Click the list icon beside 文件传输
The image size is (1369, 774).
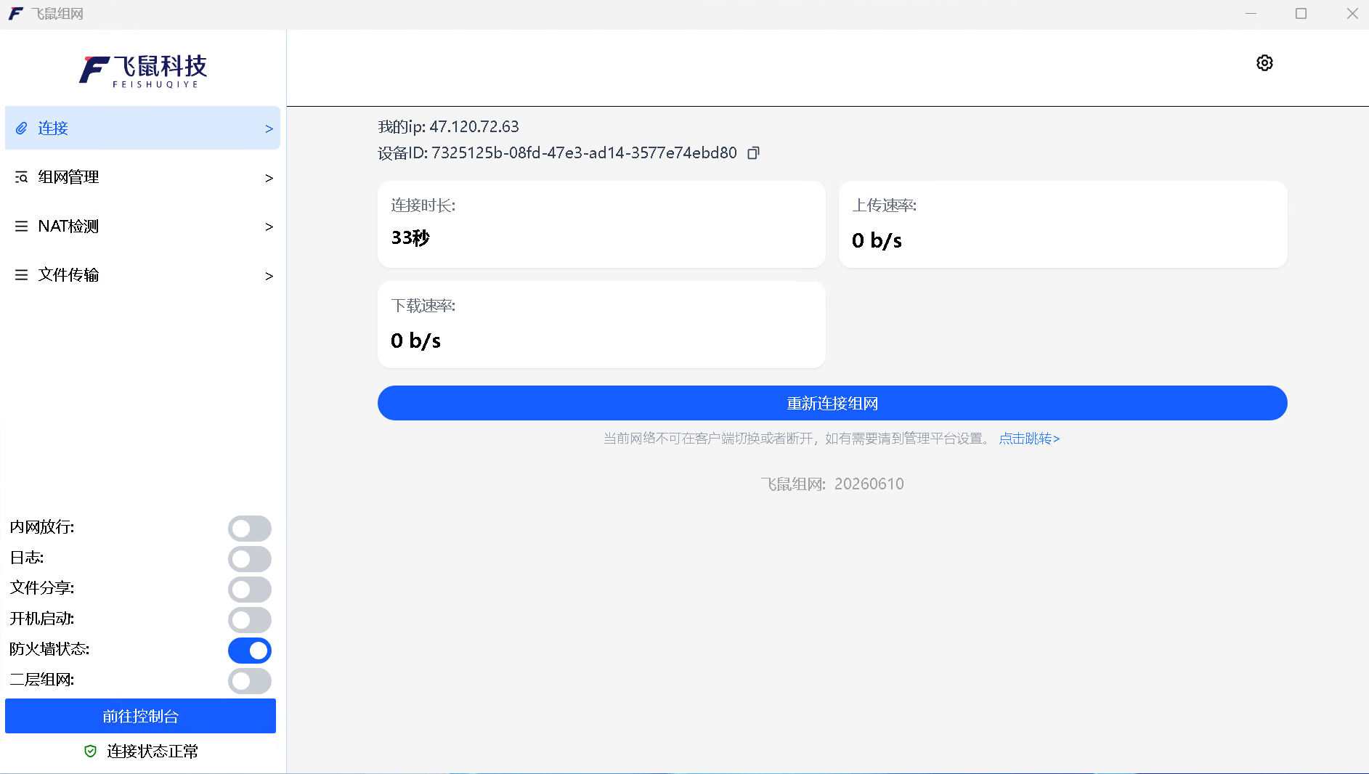(x=22, y=275)
